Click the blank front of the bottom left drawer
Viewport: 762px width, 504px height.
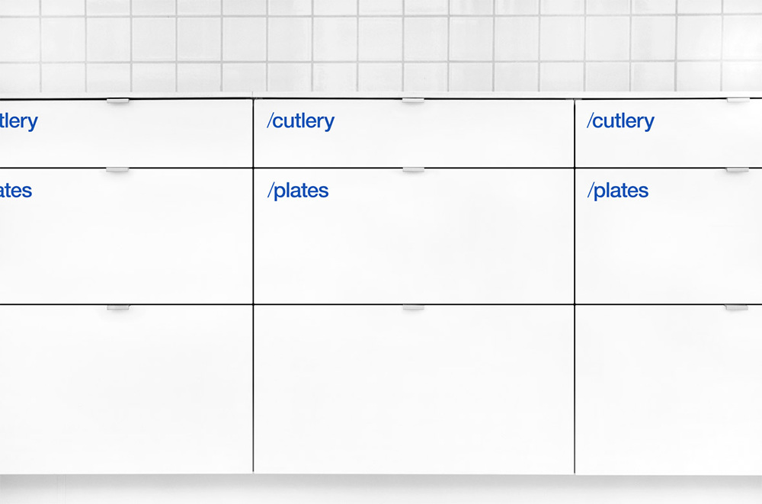126,389
